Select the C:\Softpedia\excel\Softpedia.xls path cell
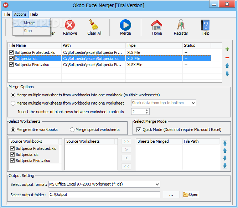This screenshot has height=208, width=238. pos(93,59)
